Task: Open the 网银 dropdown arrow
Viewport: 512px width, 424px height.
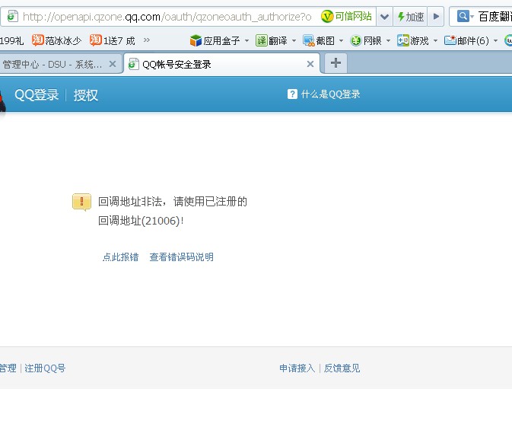Action: click(388, 40)
